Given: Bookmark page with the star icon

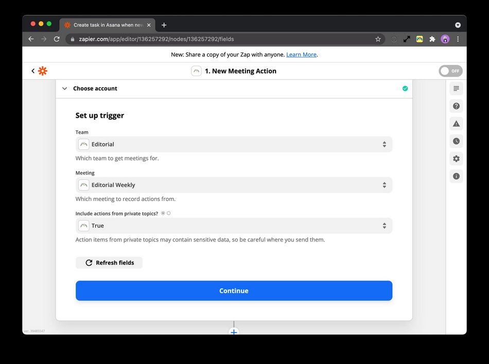Looking at the screenshot, I should (378, 39).
